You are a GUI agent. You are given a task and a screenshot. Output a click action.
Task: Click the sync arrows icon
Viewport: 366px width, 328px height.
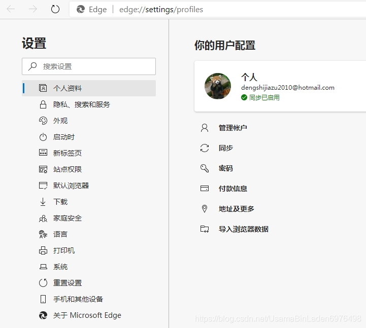point(205,148)
